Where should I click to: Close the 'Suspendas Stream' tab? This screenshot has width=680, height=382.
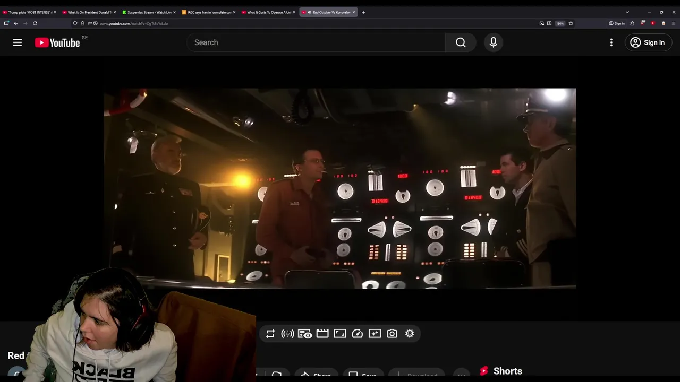pos(174,12)
